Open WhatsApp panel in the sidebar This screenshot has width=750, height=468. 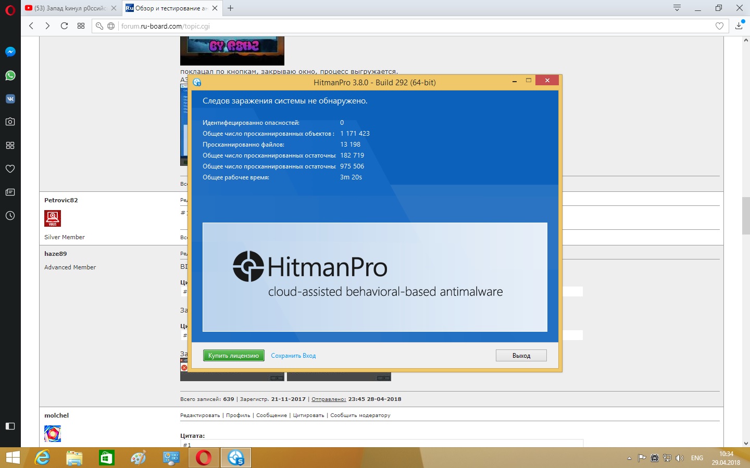10,75
